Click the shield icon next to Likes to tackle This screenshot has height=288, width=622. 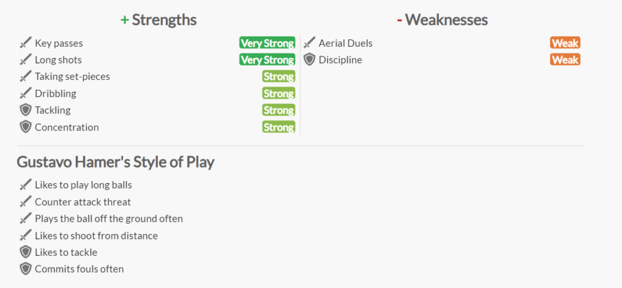pyautogui.click(x=25, y=252)
